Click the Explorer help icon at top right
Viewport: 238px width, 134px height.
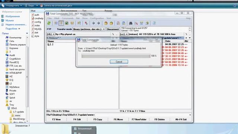coord(235,6)
